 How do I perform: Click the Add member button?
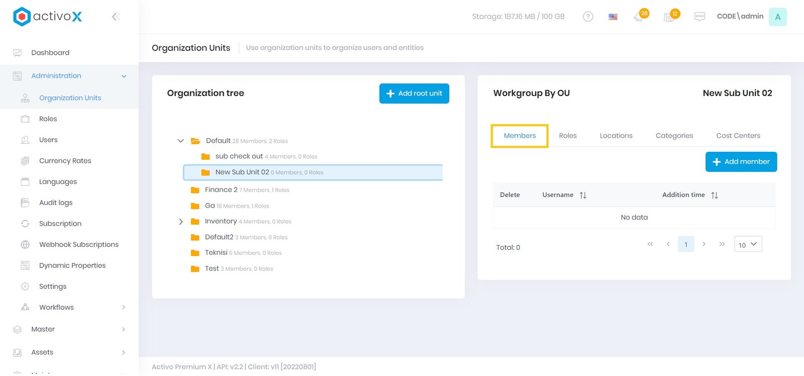point(741,162)
